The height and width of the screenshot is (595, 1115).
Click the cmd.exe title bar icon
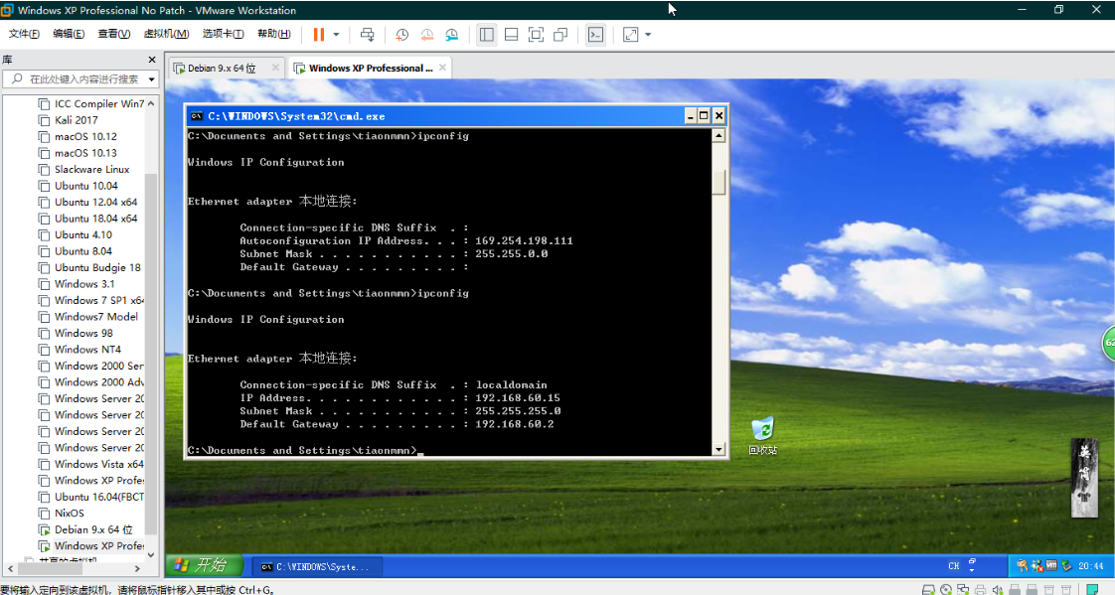(196, 116)
